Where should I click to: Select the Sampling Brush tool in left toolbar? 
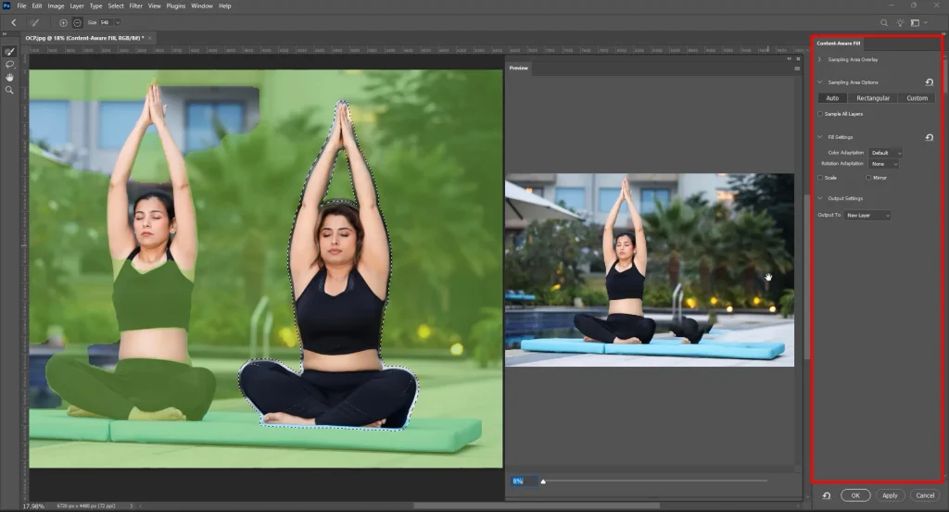[x=9, y=52]
